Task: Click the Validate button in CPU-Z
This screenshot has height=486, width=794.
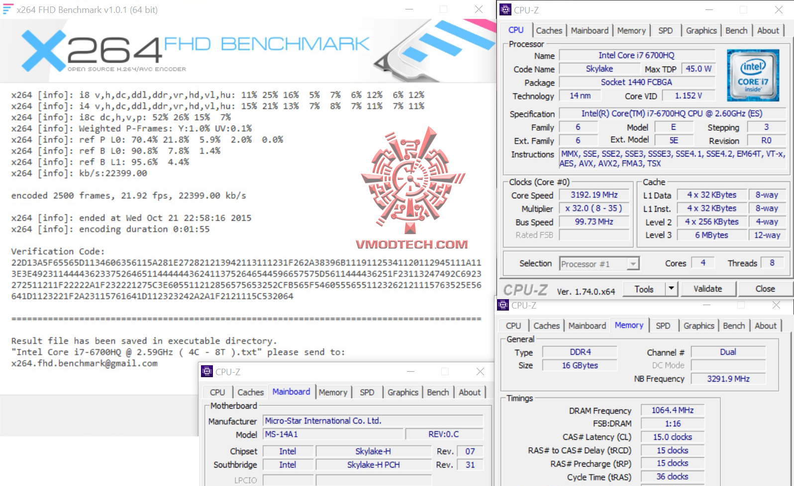Action: coord(707,289)
